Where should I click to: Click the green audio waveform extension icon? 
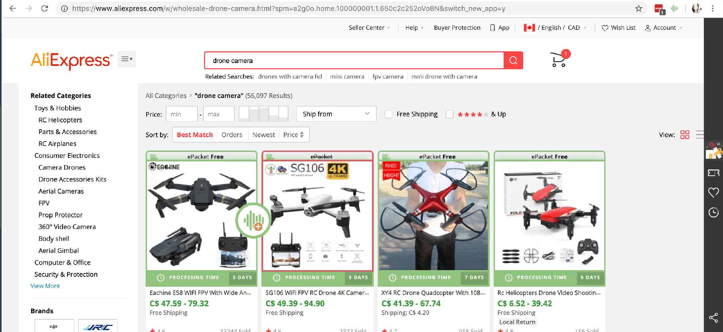tap(675, 8)
